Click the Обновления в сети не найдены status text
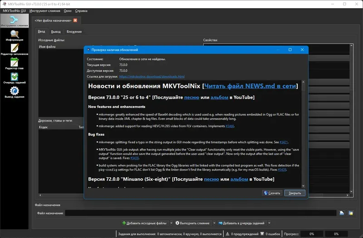 142,59
